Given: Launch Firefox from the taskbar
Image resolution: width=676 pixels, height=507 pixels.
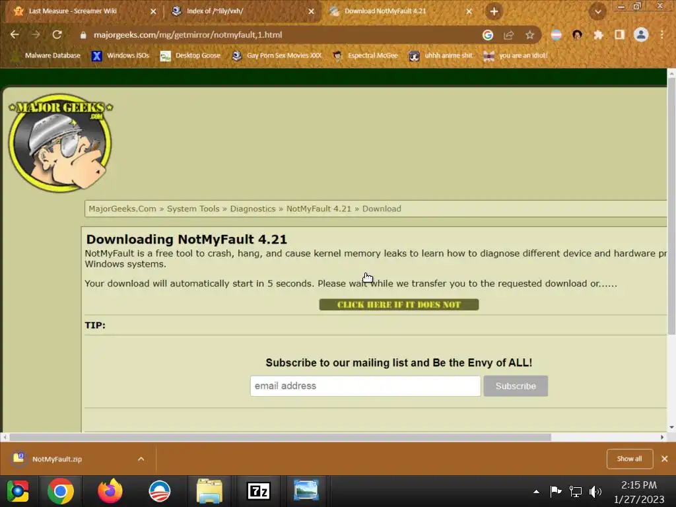Looking at the screenshot, I should pos(110,491).
